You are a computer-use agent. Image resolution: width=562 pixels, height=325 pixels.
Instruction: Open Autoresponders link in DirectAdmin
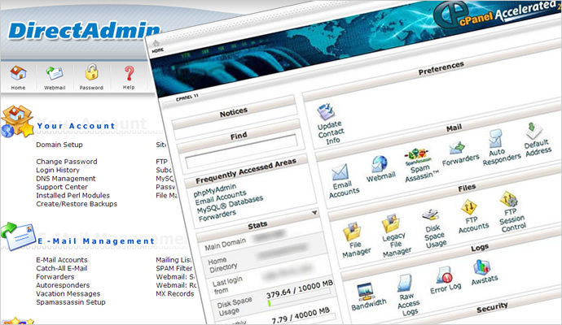(63, 285)
